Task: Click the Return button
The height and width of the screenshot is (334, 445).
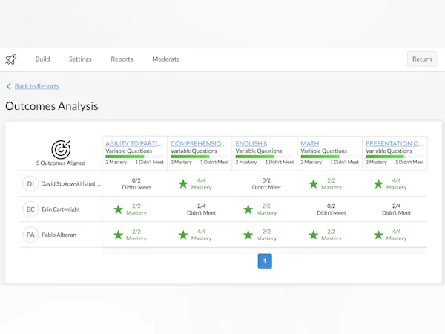Action: point(422,59)
